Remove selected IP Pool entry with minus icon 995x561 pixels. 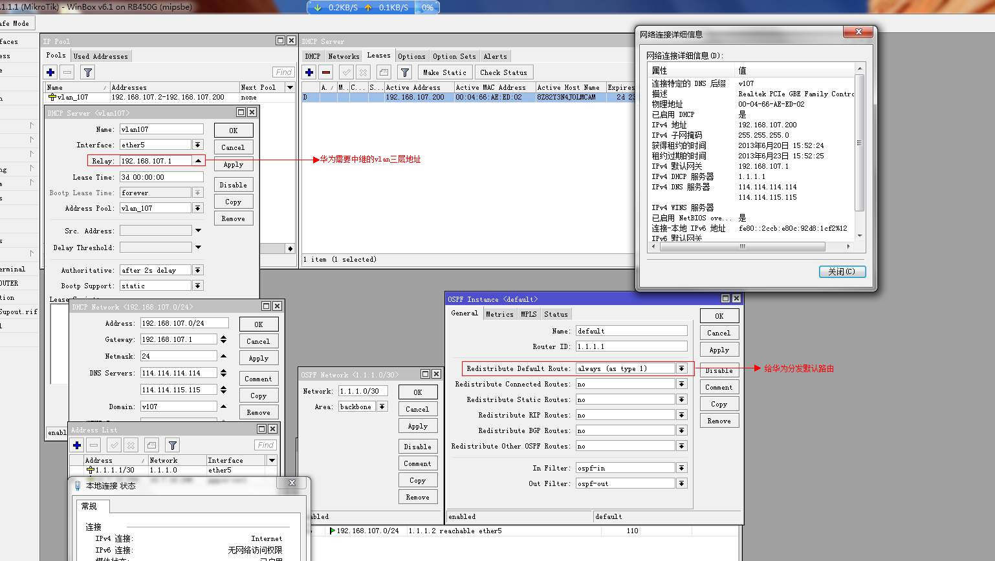tap(67, 72)
